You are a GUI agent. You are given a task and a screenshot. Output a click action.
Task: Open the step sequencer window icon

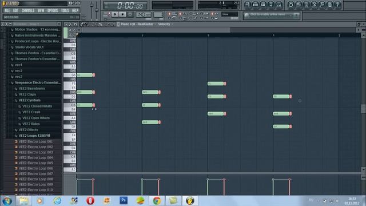pos(256,5)
